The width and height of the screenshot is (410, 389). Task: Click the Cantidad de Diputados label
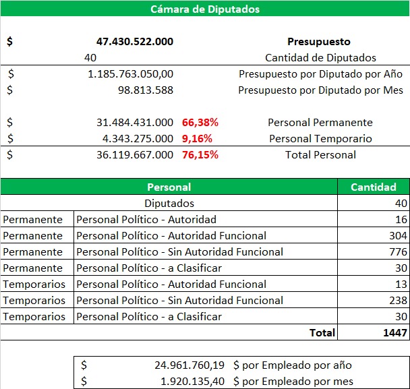click(320, 58)
